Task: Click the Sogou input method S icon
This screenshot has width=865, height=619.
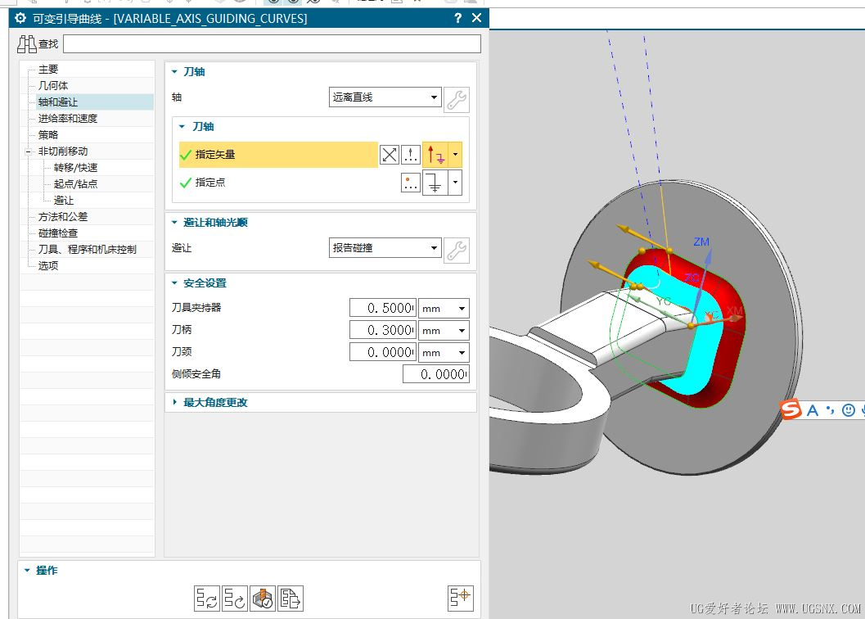Action: (x=791, y=409)
